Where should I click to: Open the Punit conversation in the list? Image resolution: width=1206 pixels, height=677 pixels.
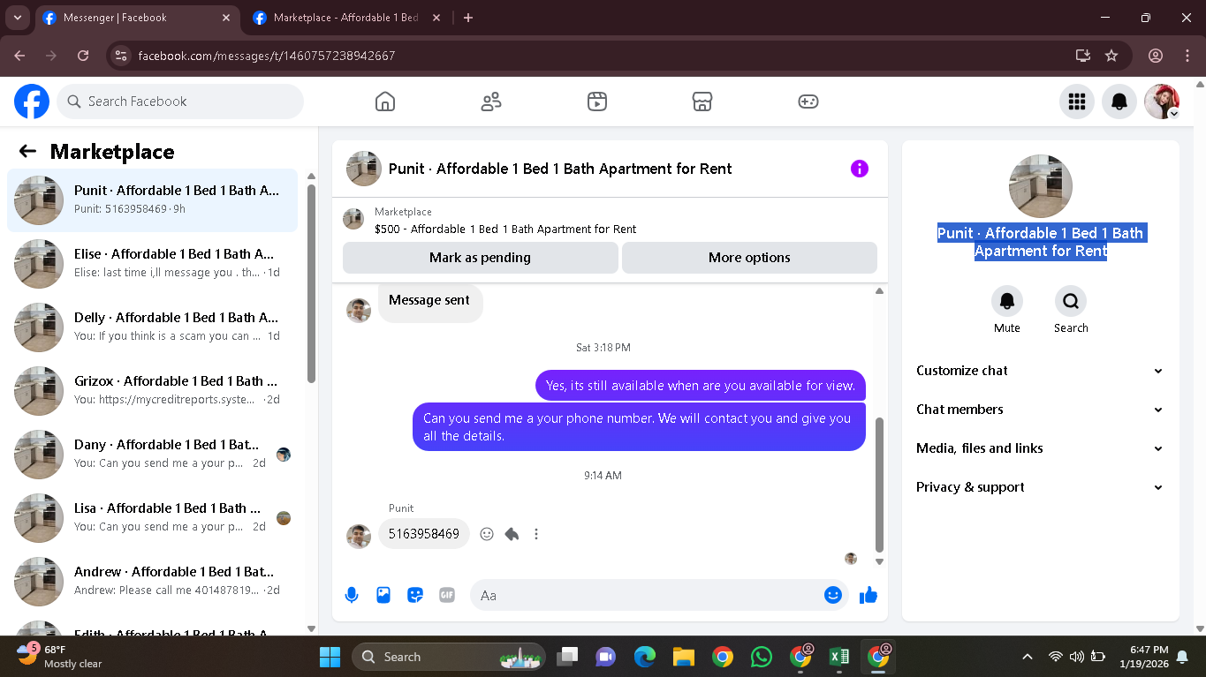(153, 200)
